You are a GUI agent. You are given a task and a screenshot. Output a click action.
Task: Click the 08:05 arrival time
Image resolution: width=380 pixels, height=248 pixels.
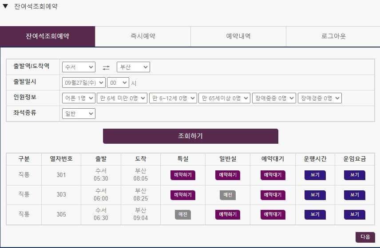pyautogui.click(x=141, y=179)
